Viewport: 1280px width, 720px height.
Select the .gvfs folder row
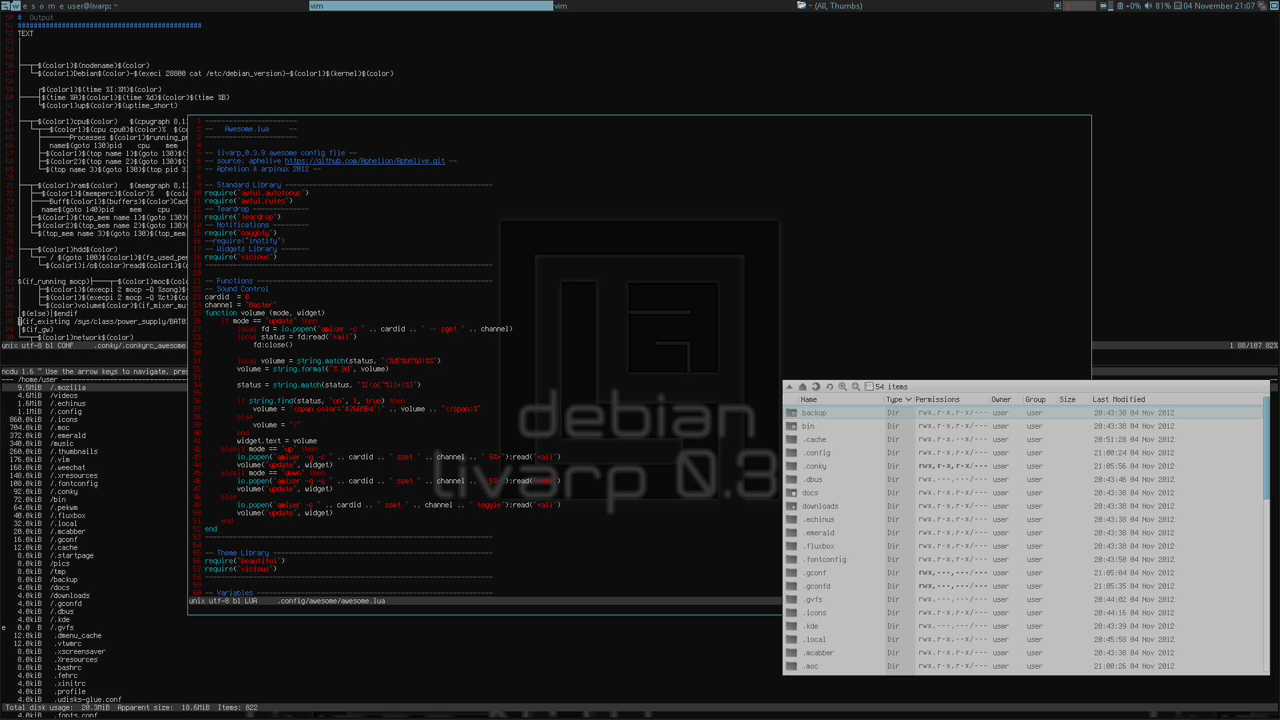tap(1023, 599)
